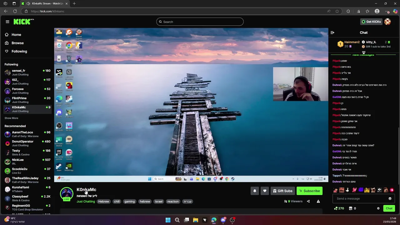Screen dimensions: 400x225
Task: Open NickLee IRL channel
Action: 27,162
